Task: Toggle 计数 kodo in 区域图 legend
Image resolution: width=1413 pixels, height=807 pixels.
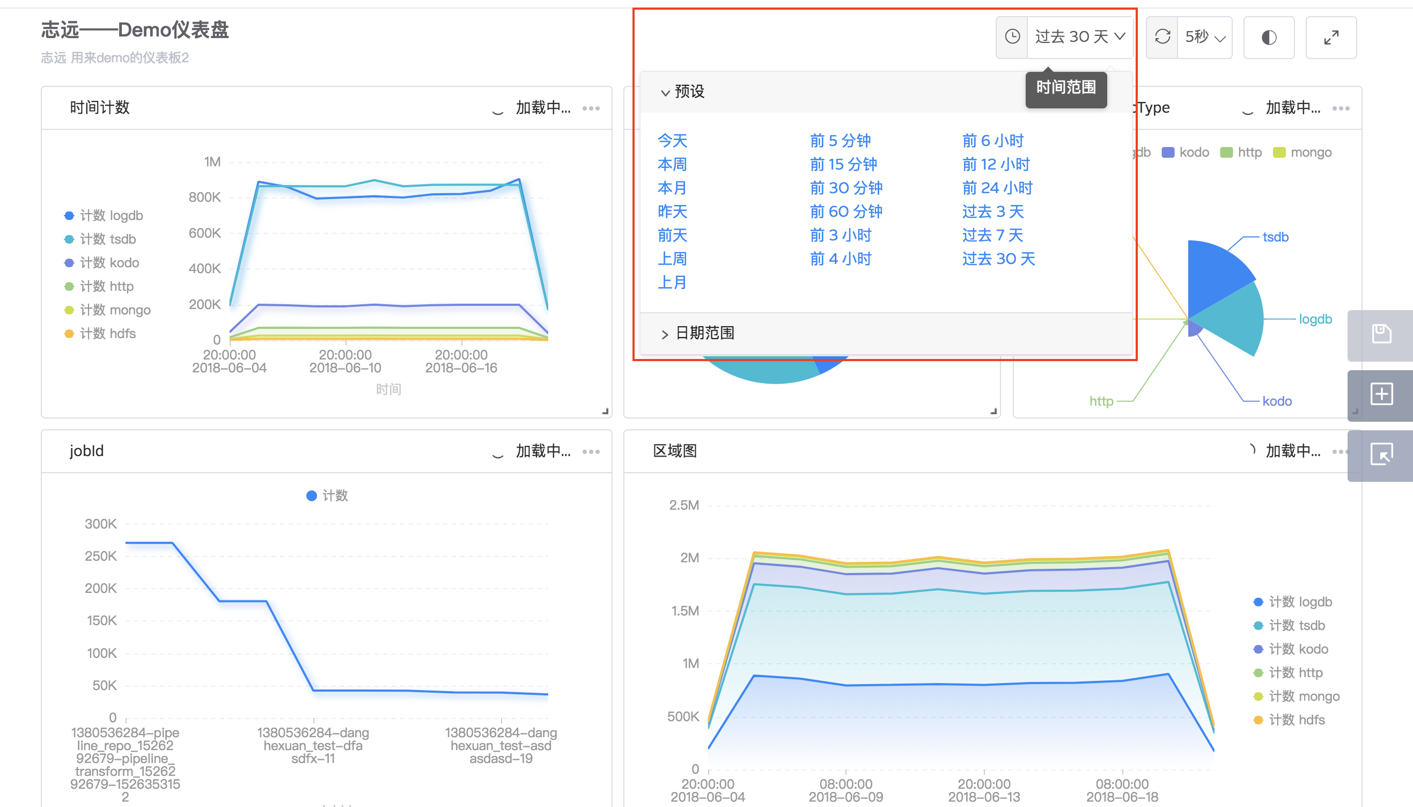Action: [x=1291, y=649]
